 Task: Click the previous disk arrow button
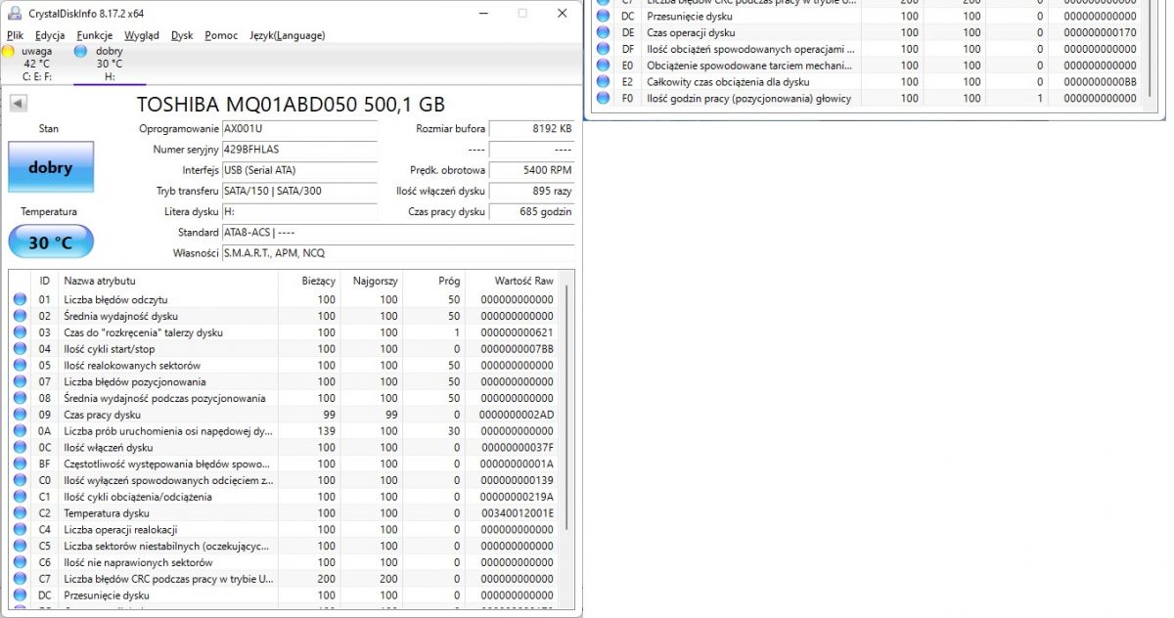click(19, 104)
